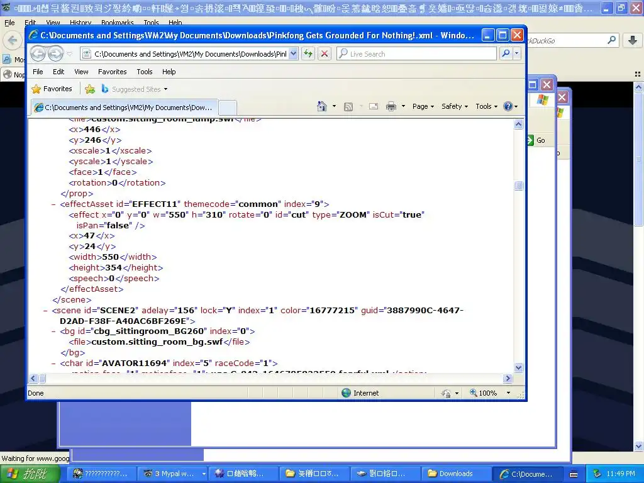The image size is (644, 483).
Task: Collapse the char AVATOR11694 node
Action: tap(53, 363)
